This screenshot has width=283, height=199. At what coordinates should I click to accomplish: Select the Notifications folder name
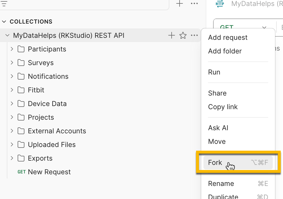48,76
